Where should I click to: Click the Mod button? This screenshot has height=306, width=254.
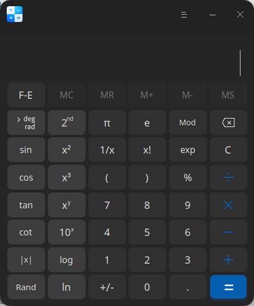(x=188, y=123)
